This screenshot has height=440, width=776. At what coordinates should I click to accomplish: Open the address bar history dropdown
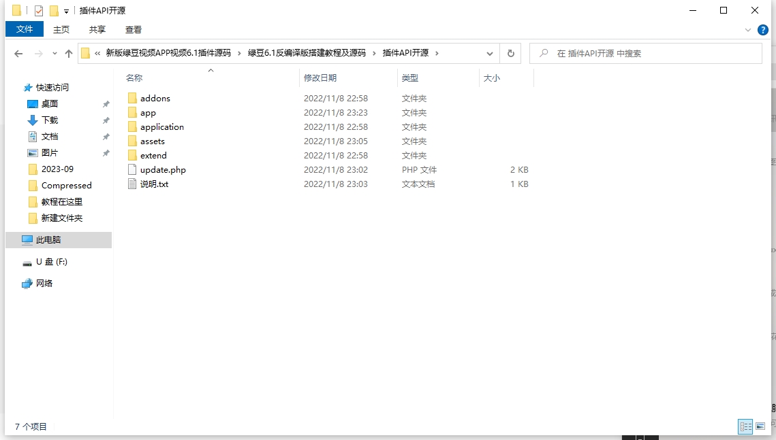tap(490, 54)
